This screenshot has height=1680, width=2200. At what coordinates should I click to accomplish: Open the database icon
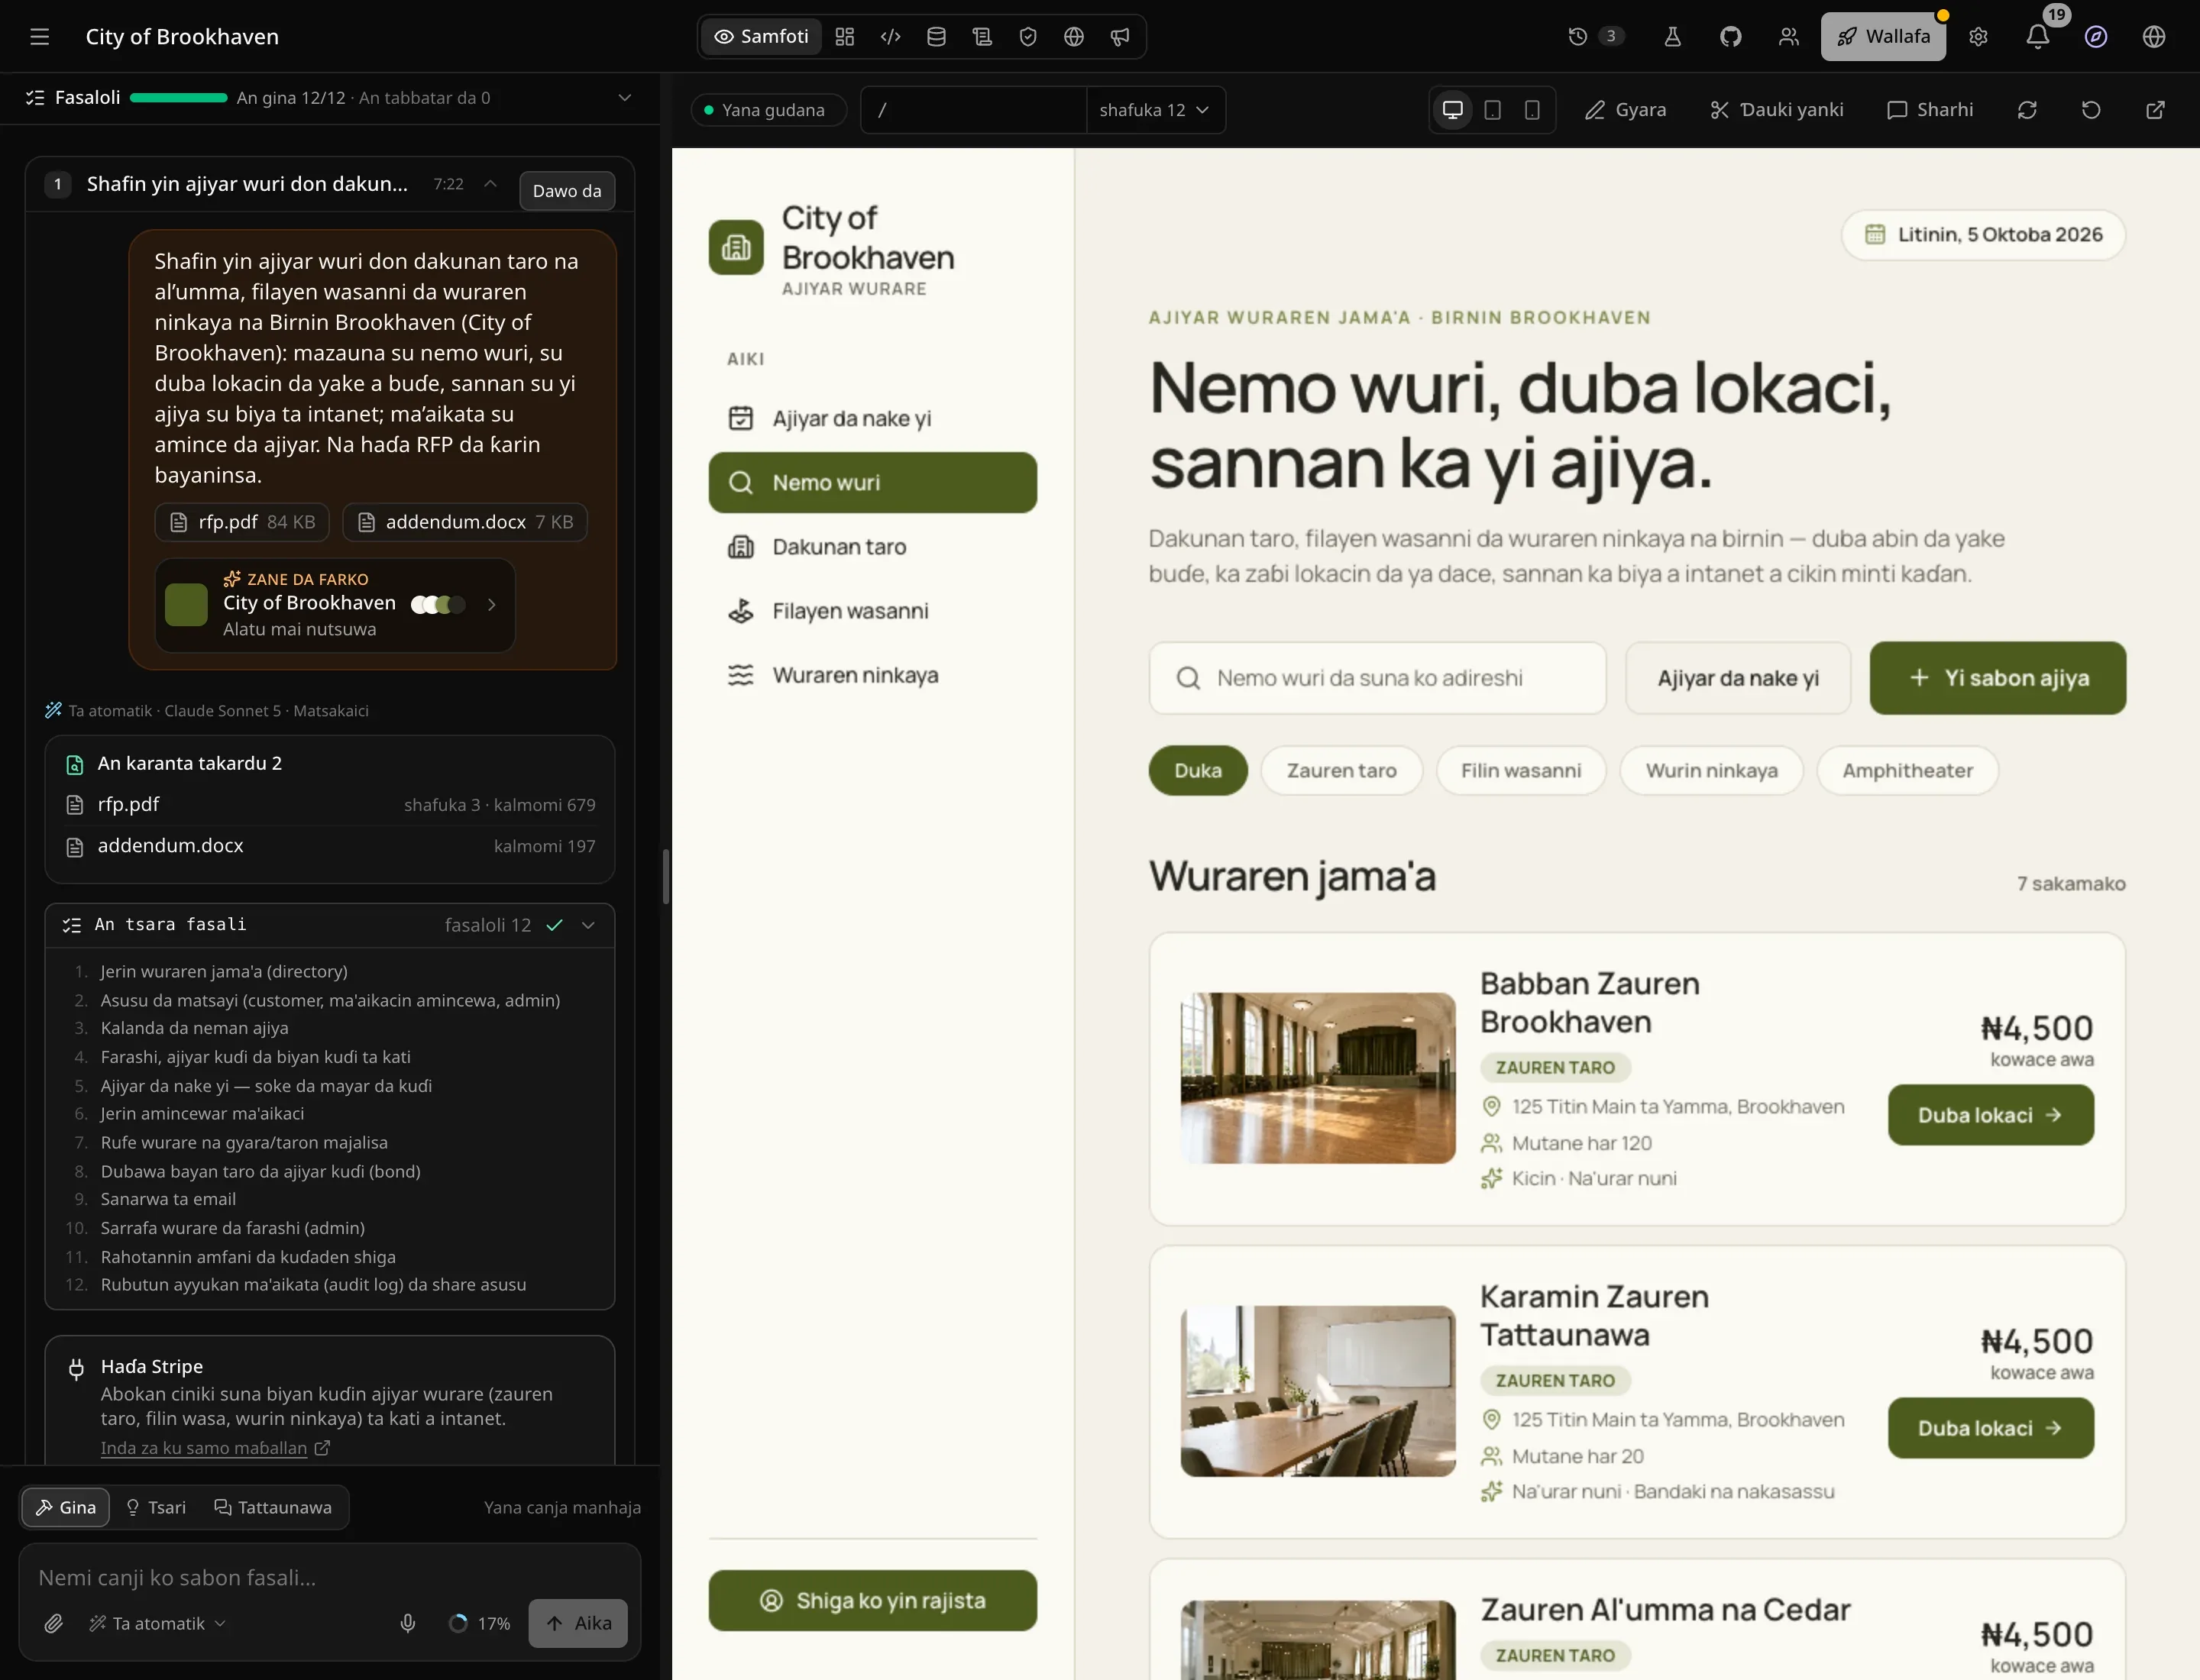(937, 37)
